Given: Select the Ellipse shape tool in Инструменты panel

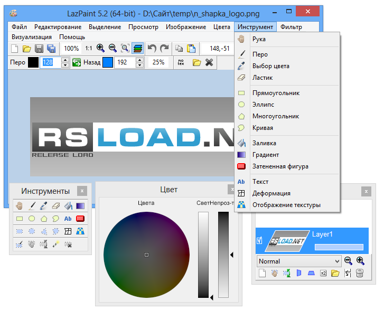Looking at the screenshot, I should click(x=32, y=219).
